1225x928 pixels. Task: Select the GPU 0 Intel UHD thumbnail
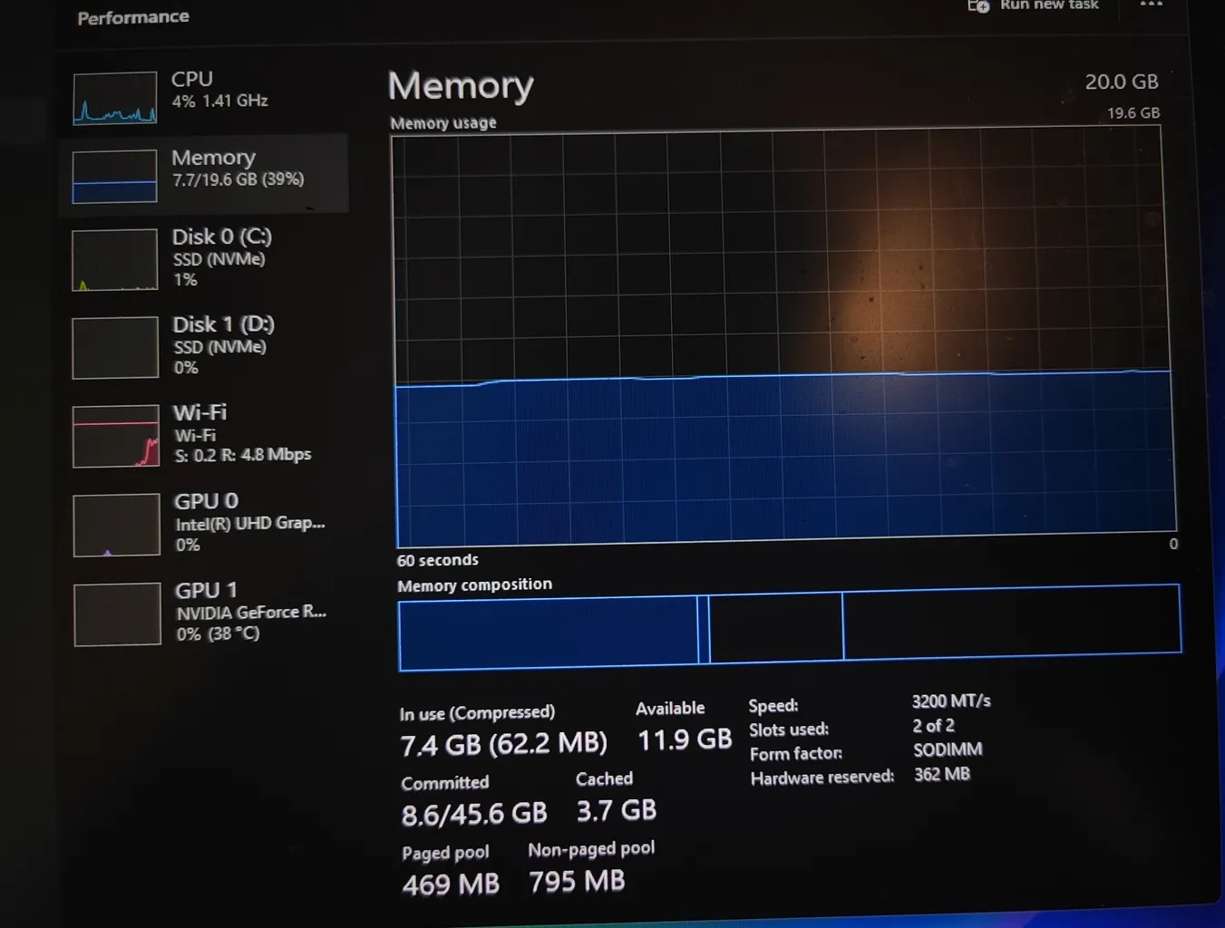coord(117,525)
